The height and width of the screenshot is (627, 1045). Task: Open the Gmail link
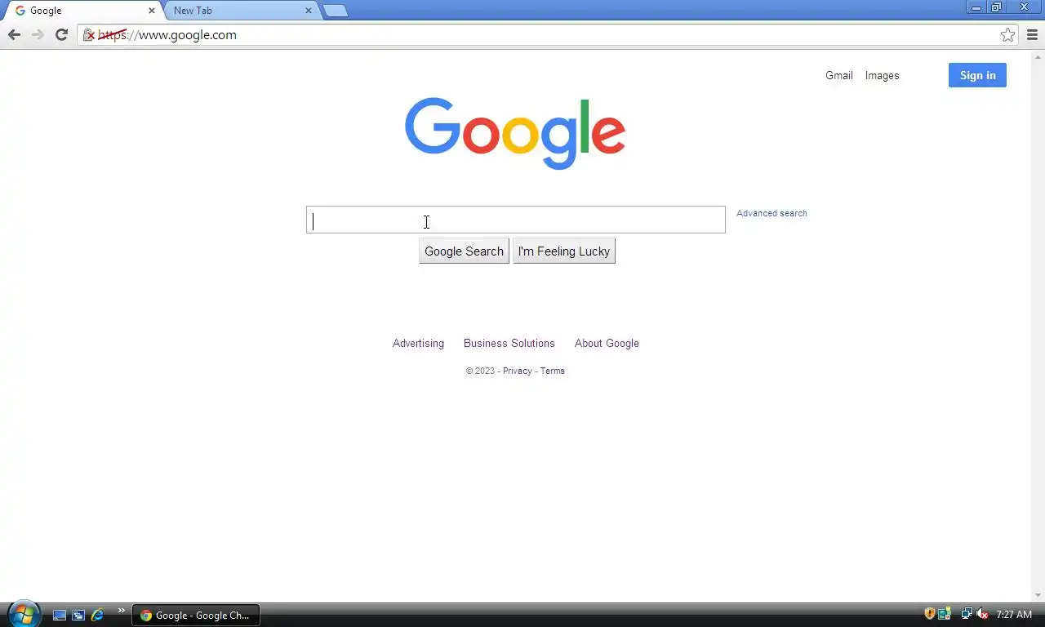[839, 75]
